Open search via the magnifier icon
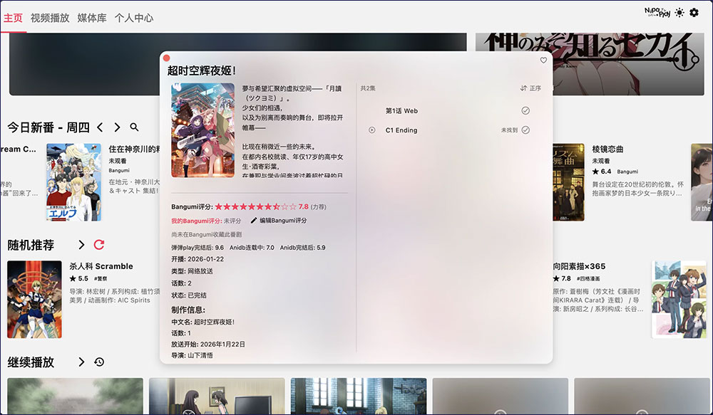The width and height of the screenshot is (713, 415). (x=134, y=127)
